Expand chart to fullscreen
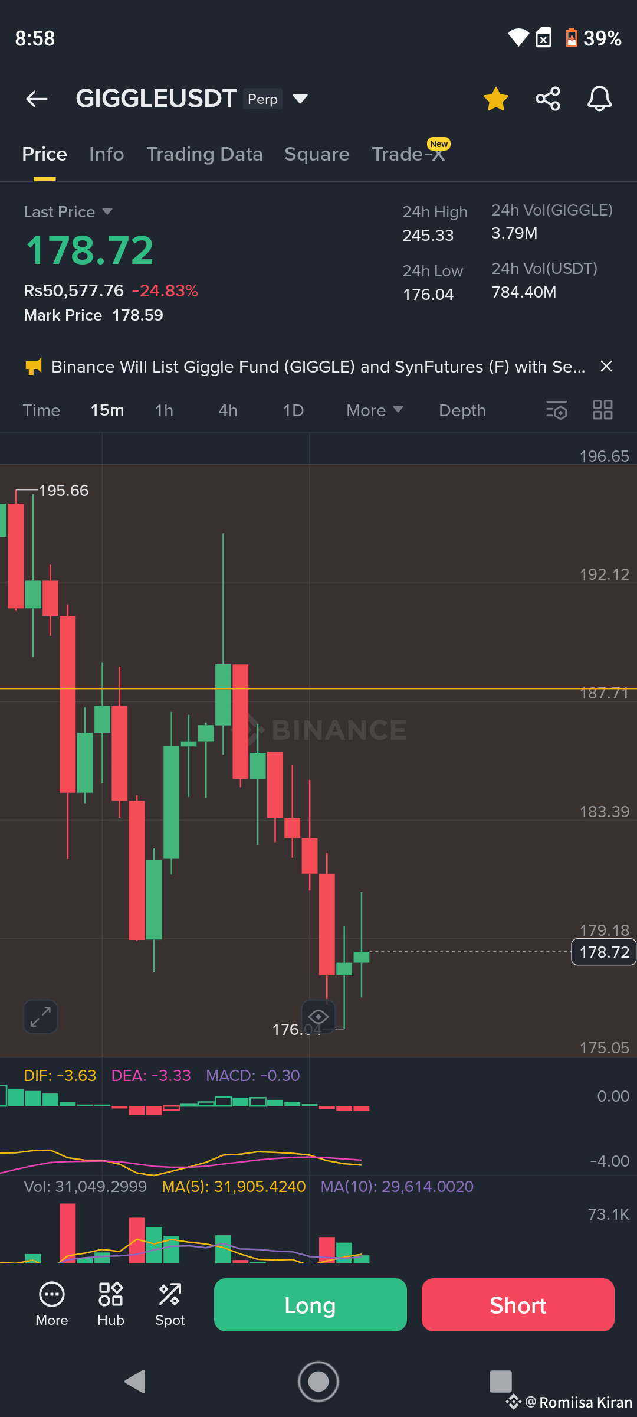This screenshot has height=1417, width=637. (x=41, y=1017)
